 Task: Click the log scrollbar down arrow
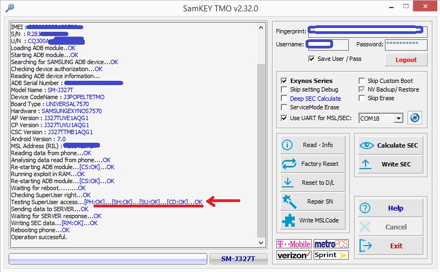pos(261,242)
